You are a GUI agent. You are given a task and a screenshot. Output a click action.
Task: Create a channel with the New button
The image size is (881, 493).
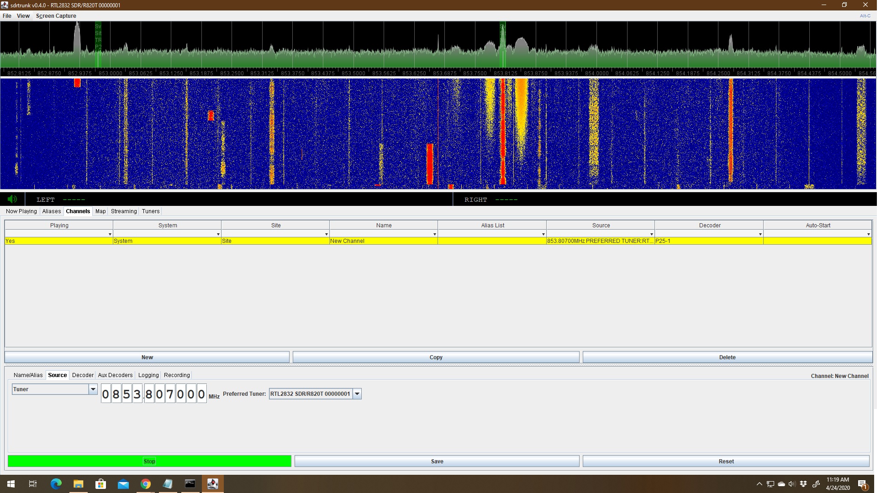click(147, 357)
